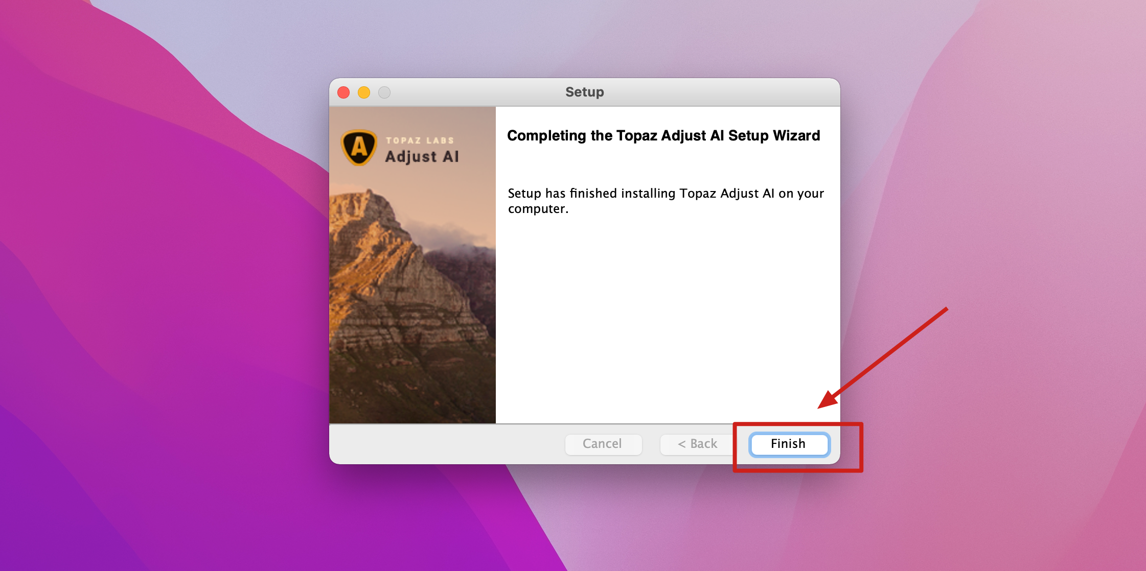The height and width of the screenshot is (571, 1146).
Task: Click the 'Setup' window title text
Action: click(585, 92)
